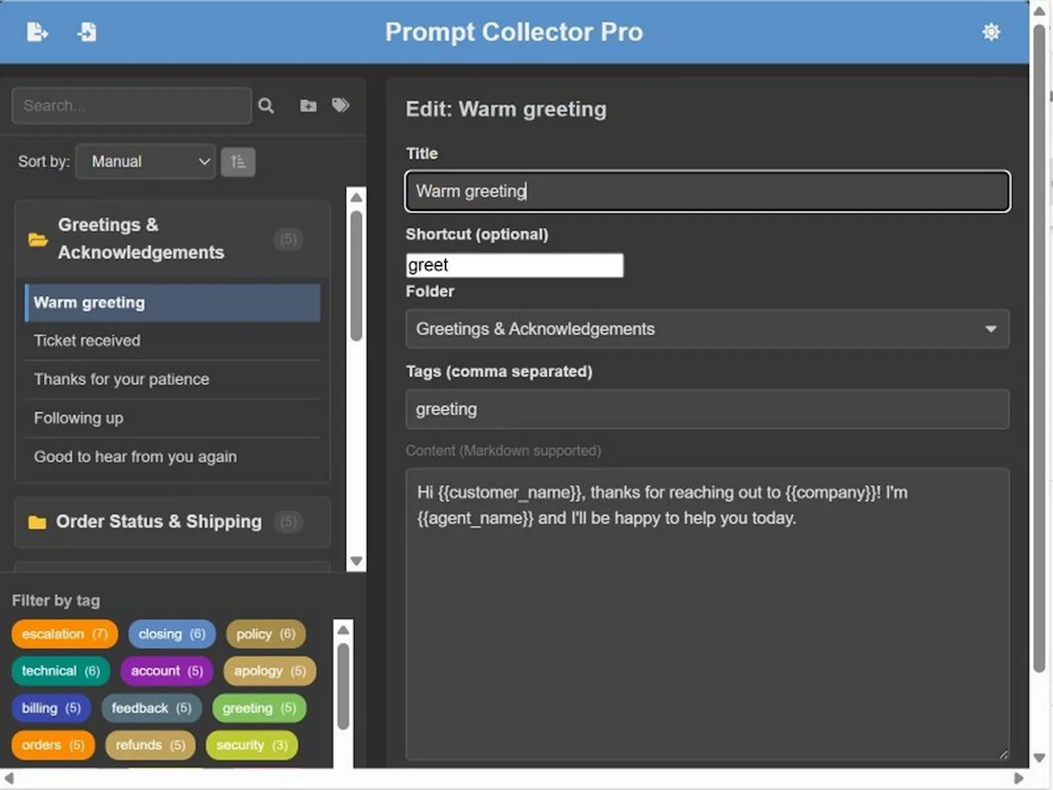Click the import prompts icon in header
Image resolution: width=1053 pixels, height=790 pixels.
pyautogui.click(x=87, y=32)
